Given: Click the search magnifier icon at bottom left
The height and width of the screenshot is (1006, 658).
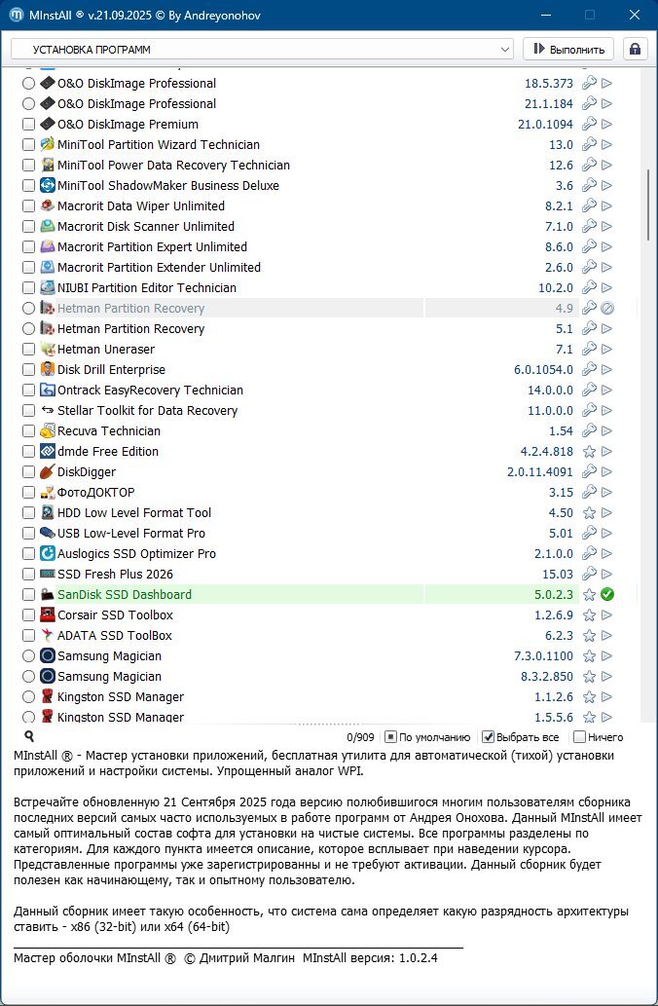Looking at the screenshot, I should tap(29, 737).
